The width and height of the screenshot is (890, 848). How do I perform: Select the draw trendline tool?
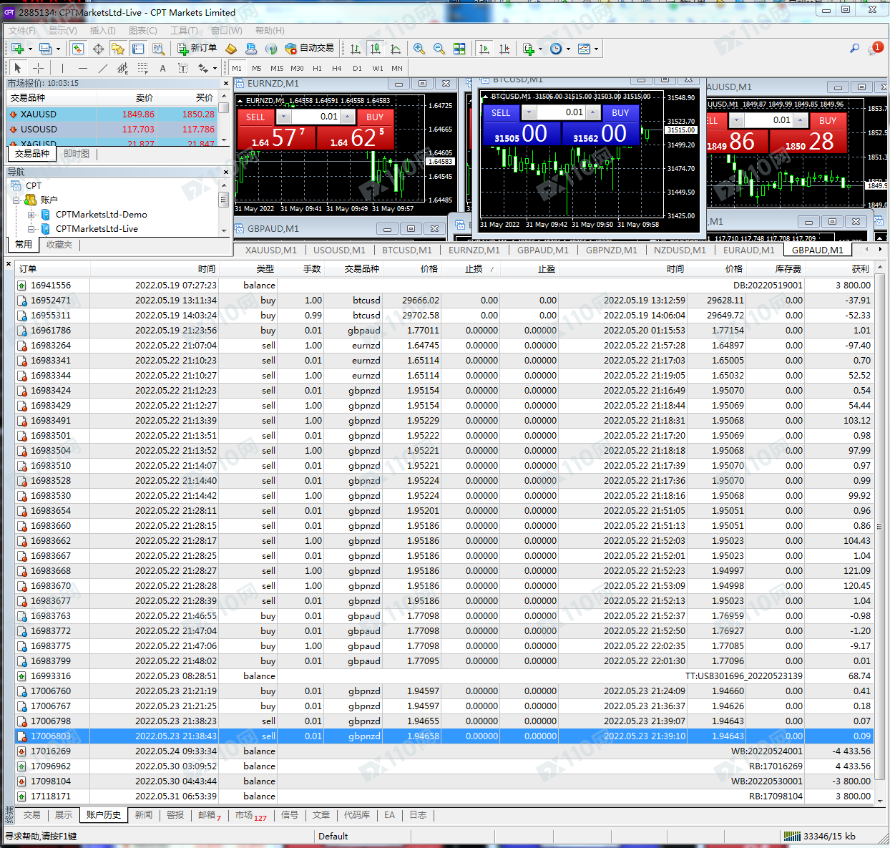(x=102, y=68)
